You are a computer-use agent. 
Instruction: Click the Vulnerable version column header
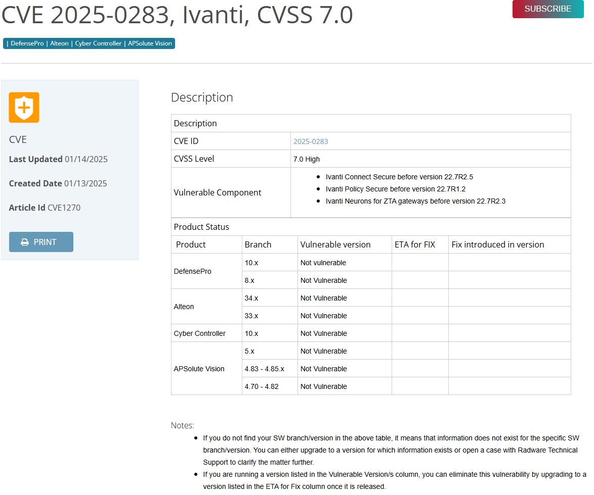335,244
